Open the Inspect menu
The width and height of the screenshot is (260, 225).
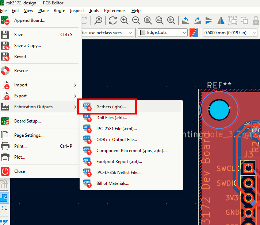pyautogui.click(x=77, y=11)
